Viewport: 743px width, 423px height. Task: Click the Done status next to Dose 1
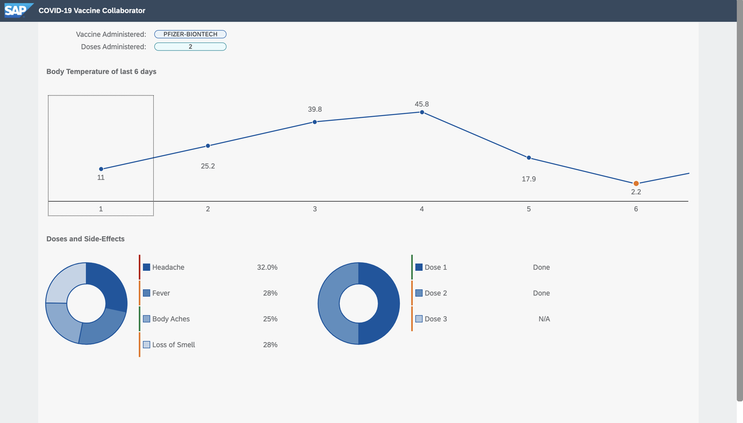click(x=541, y=267)
